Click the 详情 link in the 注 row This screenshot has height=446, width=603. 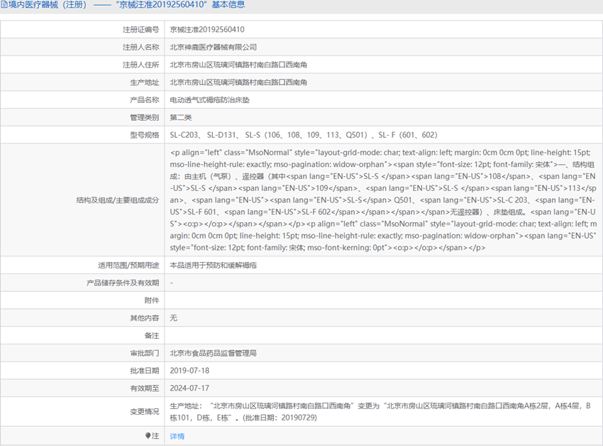pyautogui.click(x=177, y=436)
